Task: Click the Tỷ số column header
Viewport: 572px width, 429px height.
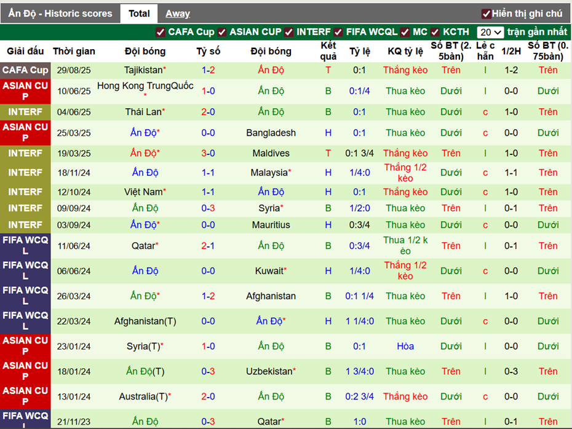Action: (x=208, y=51)
